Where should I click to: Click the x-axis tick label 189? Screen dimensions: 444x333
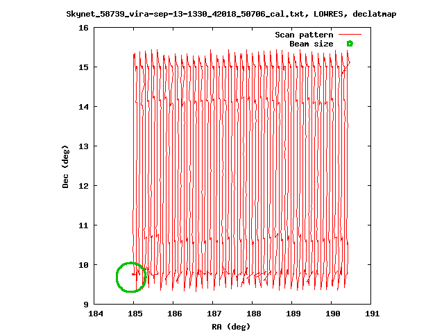[293, 314]
